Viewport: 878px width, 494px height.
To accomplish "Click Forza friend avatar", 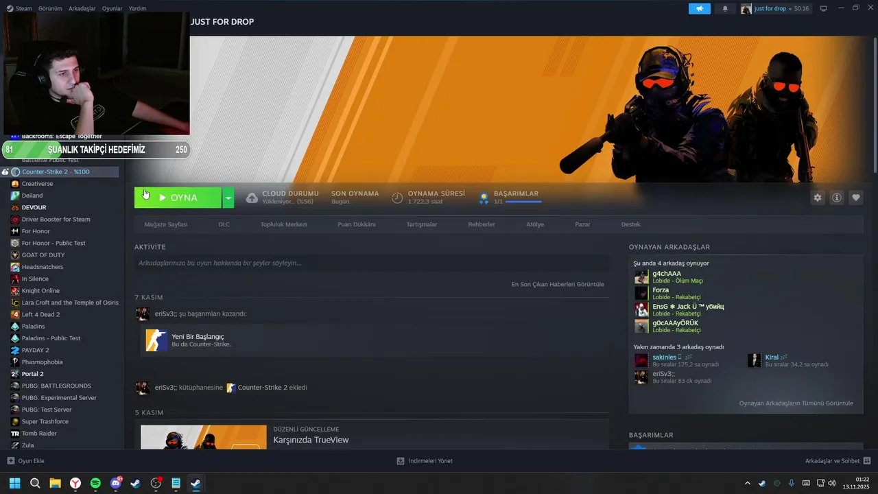I will click(641, 294).
